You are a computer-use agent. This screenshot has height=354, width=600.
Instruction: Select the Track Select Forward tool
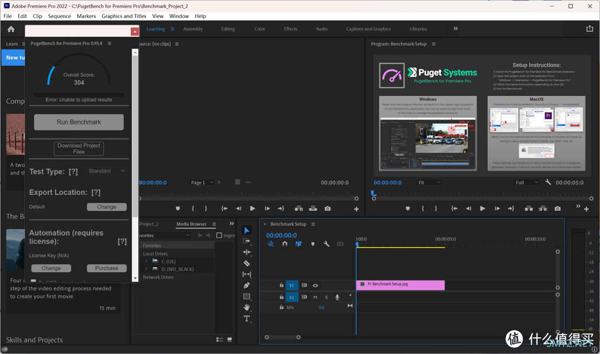click(x=247, y=241)
